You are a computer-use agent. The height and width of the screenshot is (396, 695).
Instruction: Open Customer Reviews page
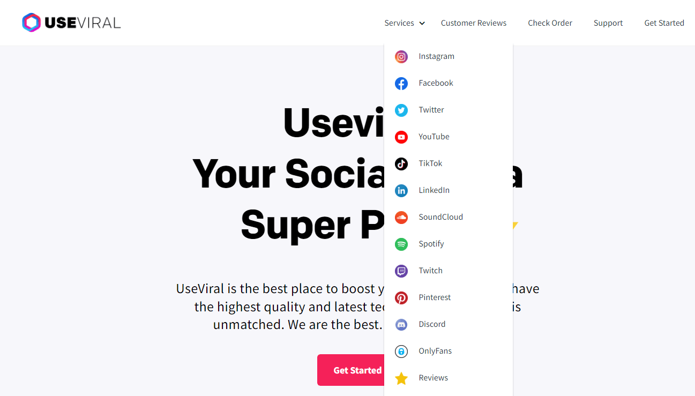coord(474,23)
